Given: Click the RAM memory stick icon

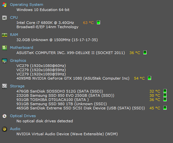Looking at the screenshot, I should [x=5, y=35].
